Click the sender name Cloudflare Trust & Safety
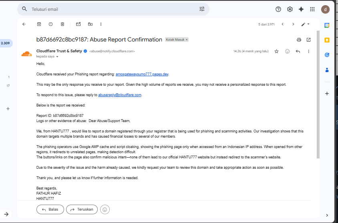The height and width of the screenshot is (223, 338). coord(59,51)
